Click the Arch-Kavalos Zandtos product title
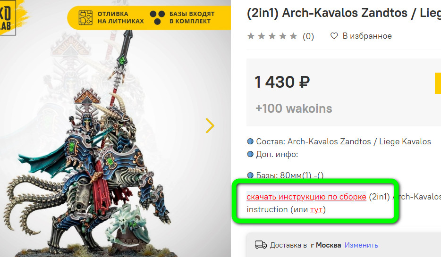Screen dimensions: 441x257 point(344,13)
